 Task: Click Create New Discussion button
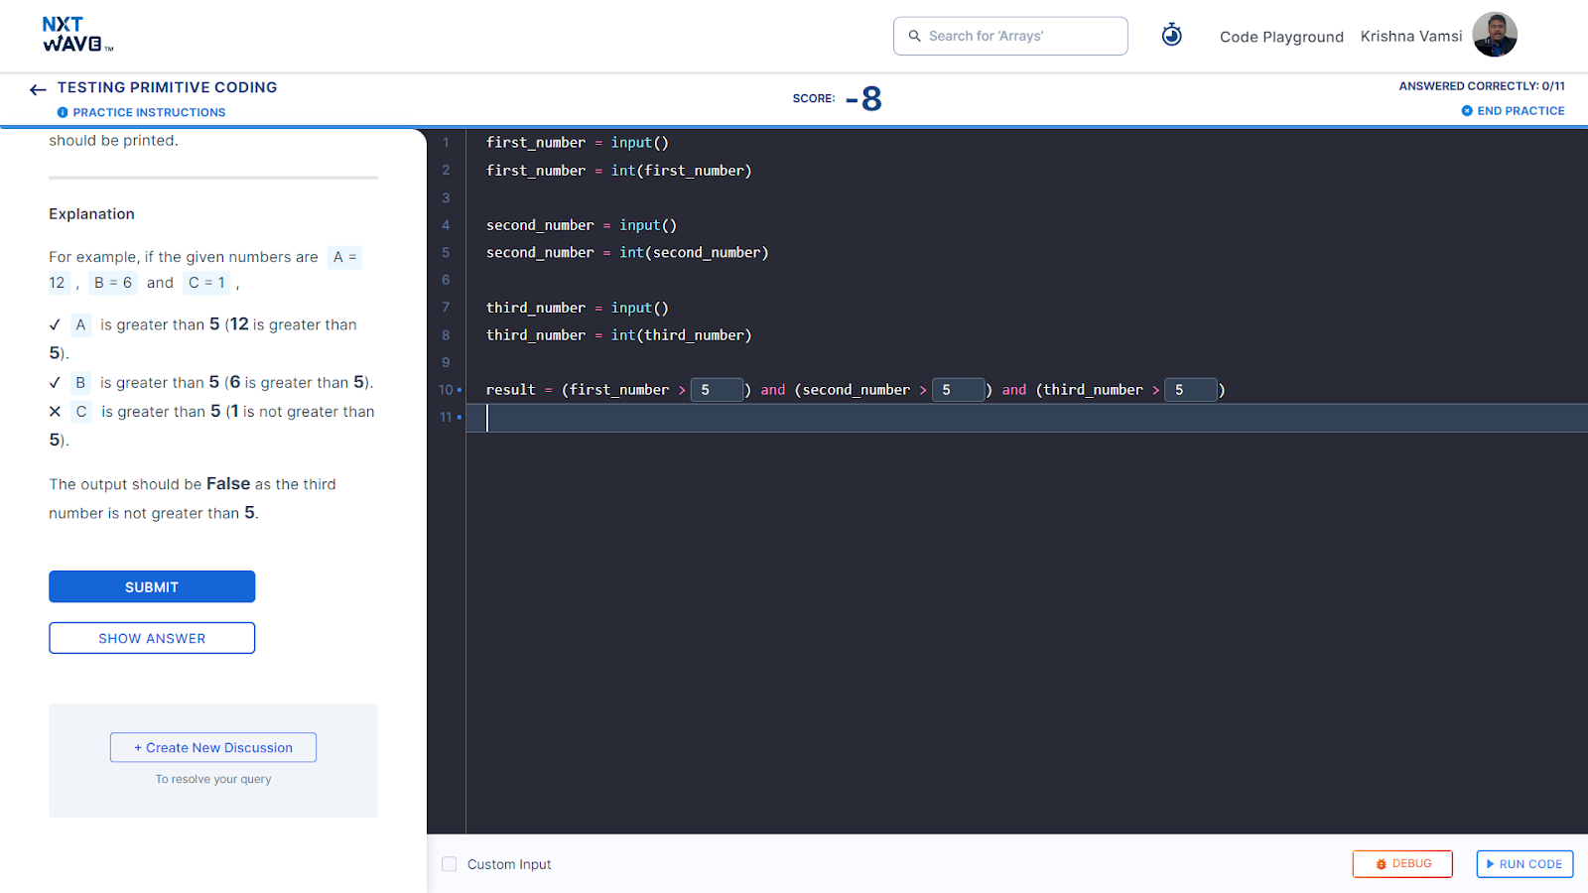tap(213, 747)
